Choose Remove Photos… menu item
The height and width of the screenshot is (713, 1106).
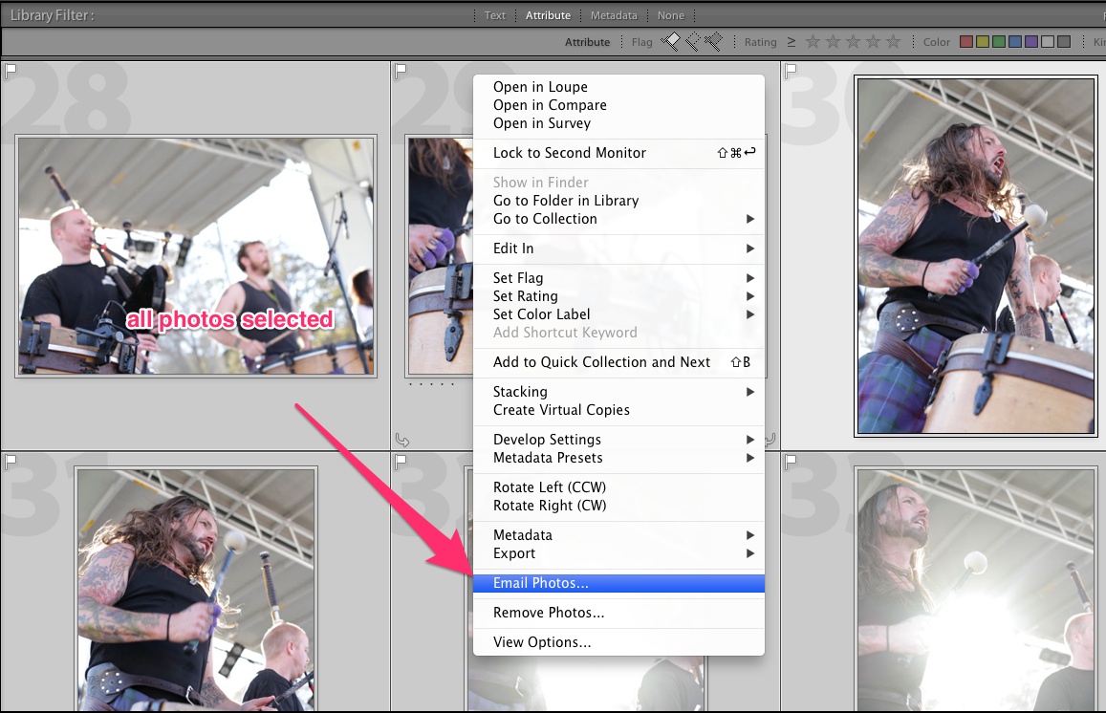coord(618,613)
